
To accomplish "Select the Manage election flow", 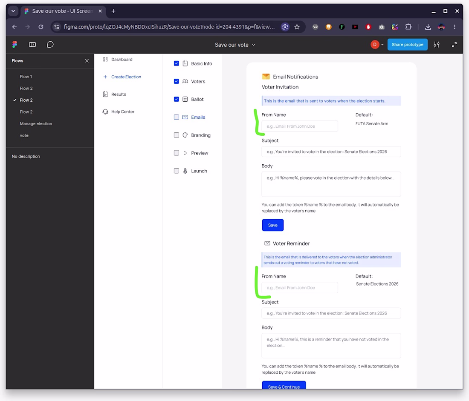I will point(36,123).
